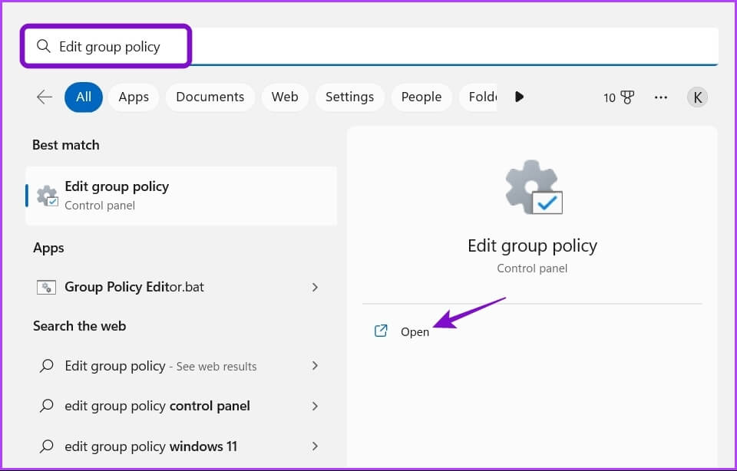Click the Edit group policy gear icon in Best match

[48, 196]
